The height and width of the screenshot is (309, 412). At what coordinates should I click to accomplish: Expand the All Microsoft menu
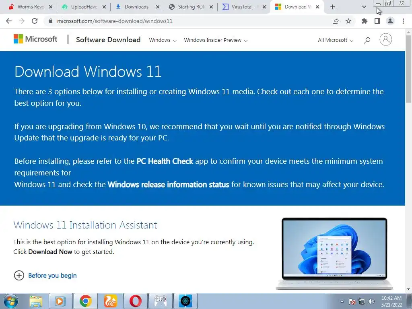click(x=336, y=40)
